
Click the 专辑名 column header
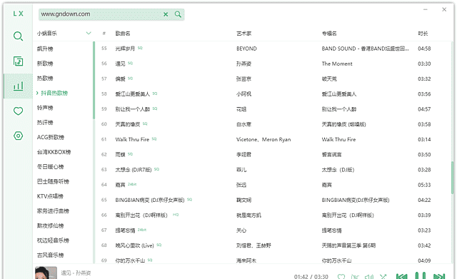click(x=329, y=34)
